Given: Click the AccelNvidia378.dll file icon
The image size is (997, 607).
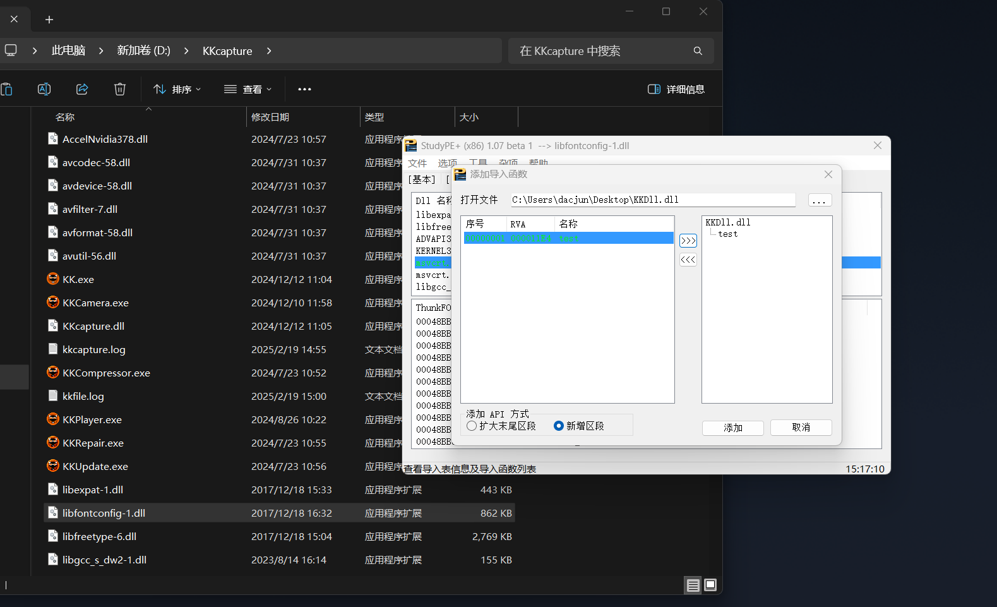Looking at the screenshot, I should pyautogui.click(x=53, y=139).
